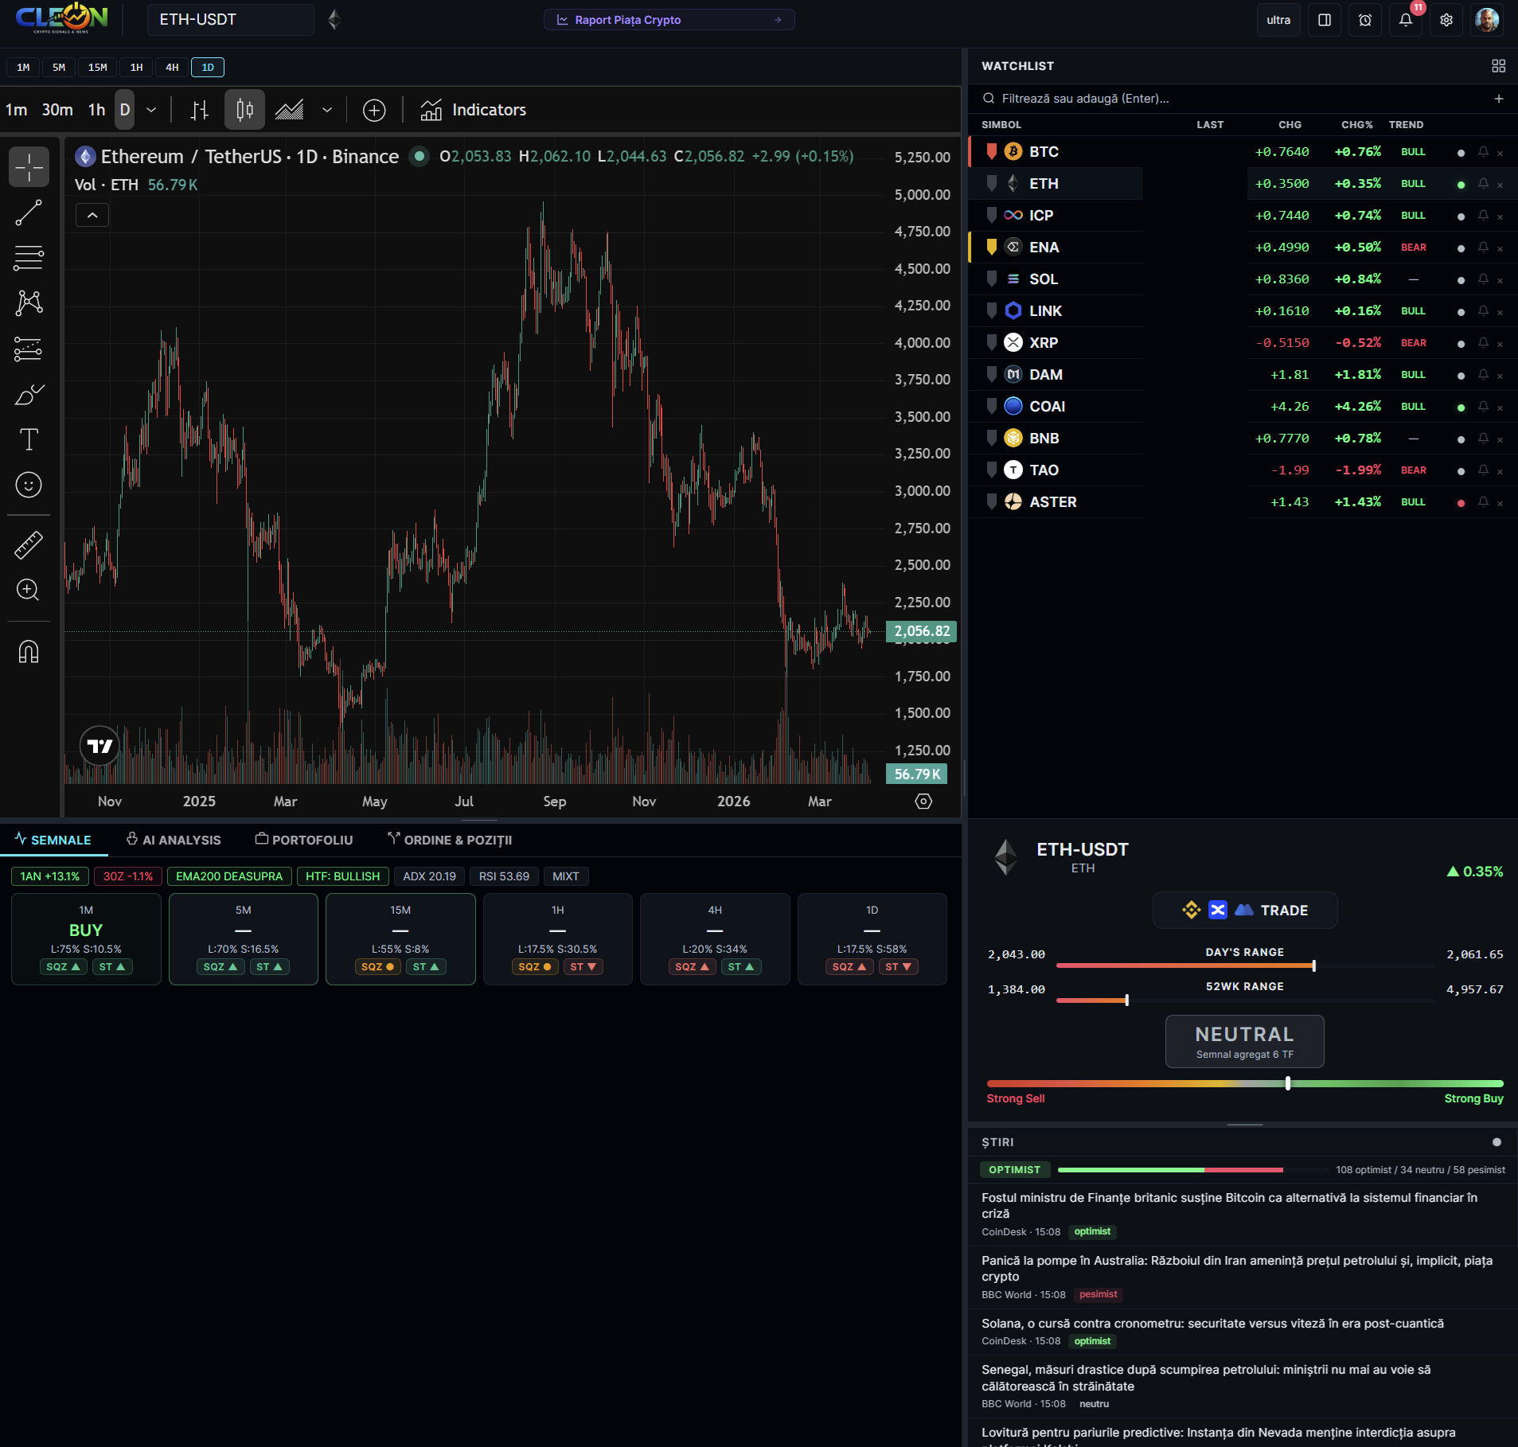Screen dimensions: 1518x1447
Task: Select the 15M timeframe tab
Action: click(98, 68)
